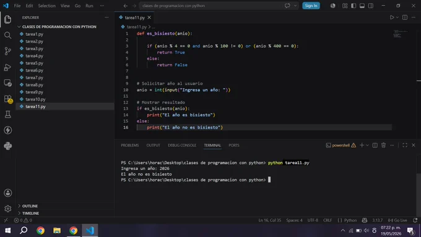Open editor More Actions ellipsis
Image resolution: width=421 pixels, height=237 pixels.
pos(413,17)
